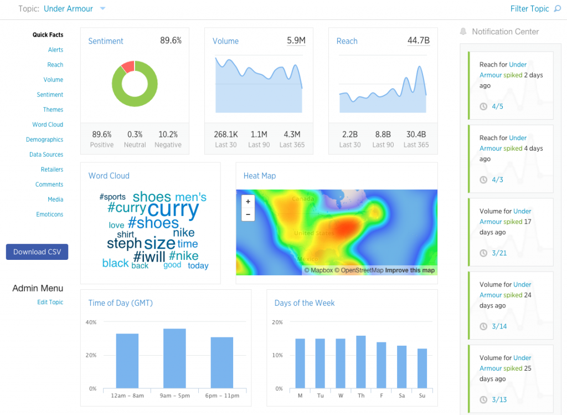Click the clock icon beside the 3/14 date

click(483, 326)
